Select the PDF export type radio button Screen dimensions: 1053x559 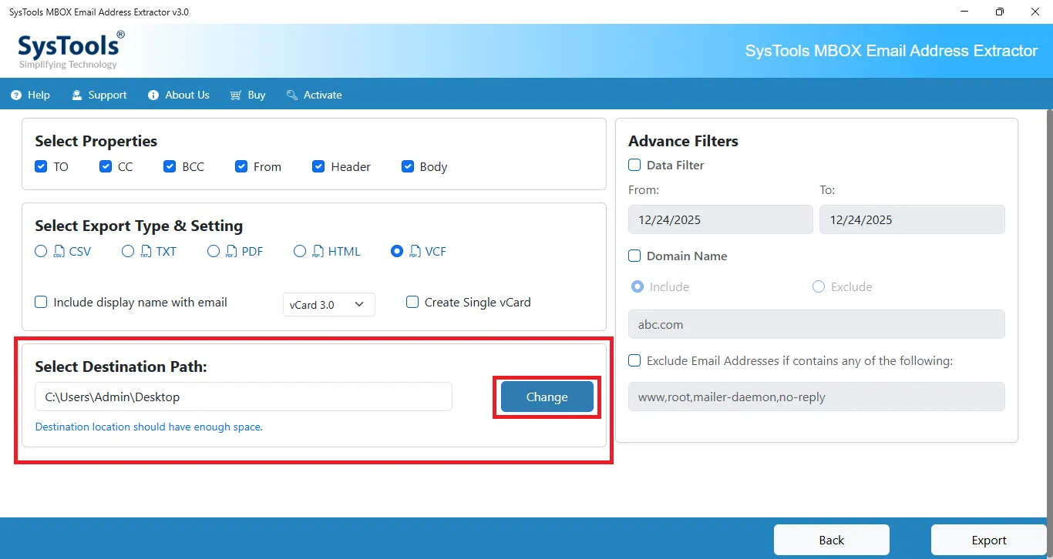[x=214, y=251]
